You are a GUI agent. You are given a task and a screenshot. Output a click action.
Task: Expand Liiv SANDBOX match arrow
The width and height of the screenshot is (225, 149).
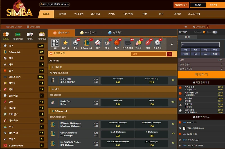pos(173,143)
